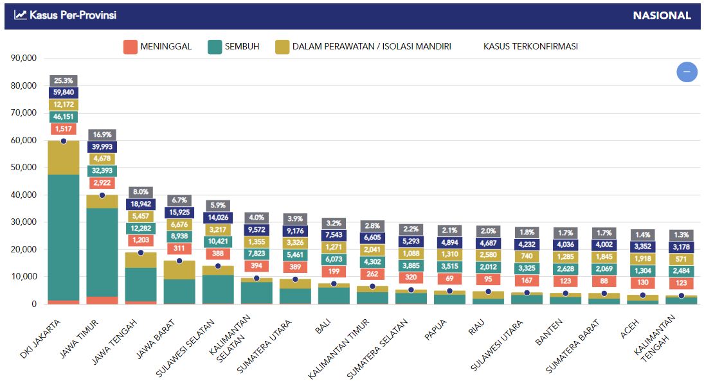The image size is (704, 386).
Task: Click the 14,026 label for Sulawesi Selatan
Action: (x=218, y=218)
